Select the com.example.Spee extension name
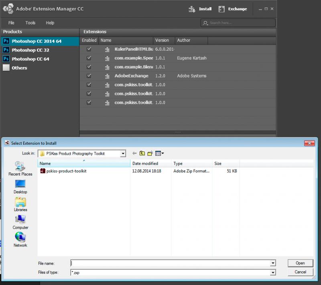 pyautogui.click(x=134, y=58)
